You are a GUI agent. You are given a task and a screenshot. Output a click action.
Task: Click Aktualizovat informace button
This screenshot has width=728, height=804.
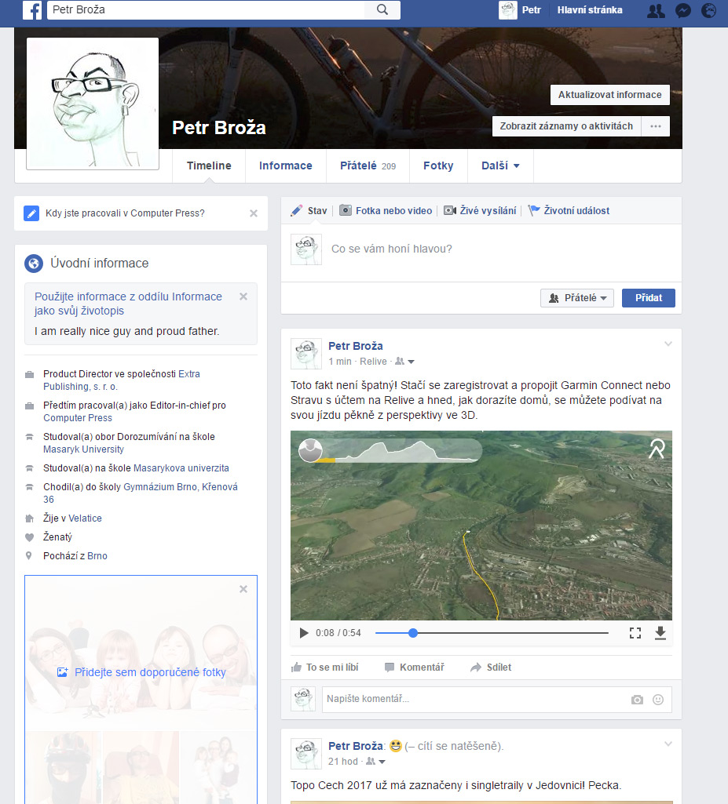pos(609,95)
